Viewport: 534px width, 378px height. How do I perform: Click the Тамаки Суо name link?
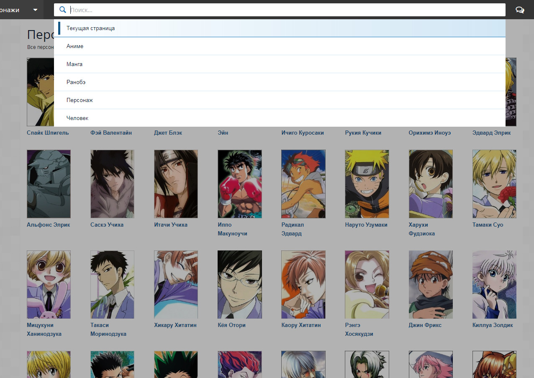pos(488,225)
